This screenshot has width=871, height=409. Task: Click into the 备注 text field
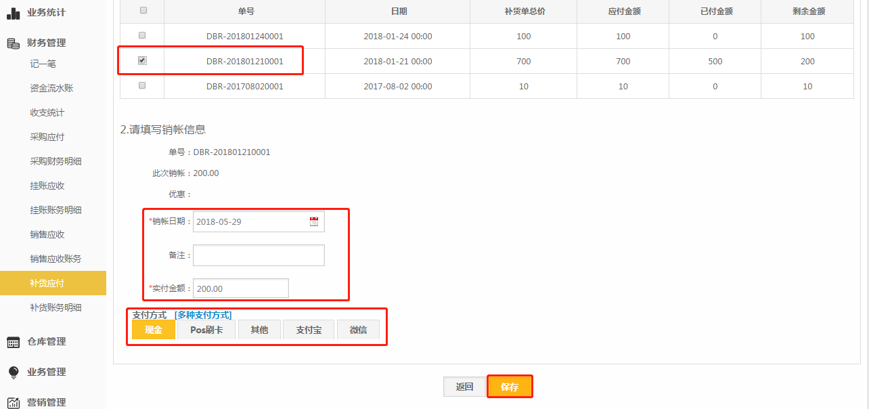tap(259, 255)
